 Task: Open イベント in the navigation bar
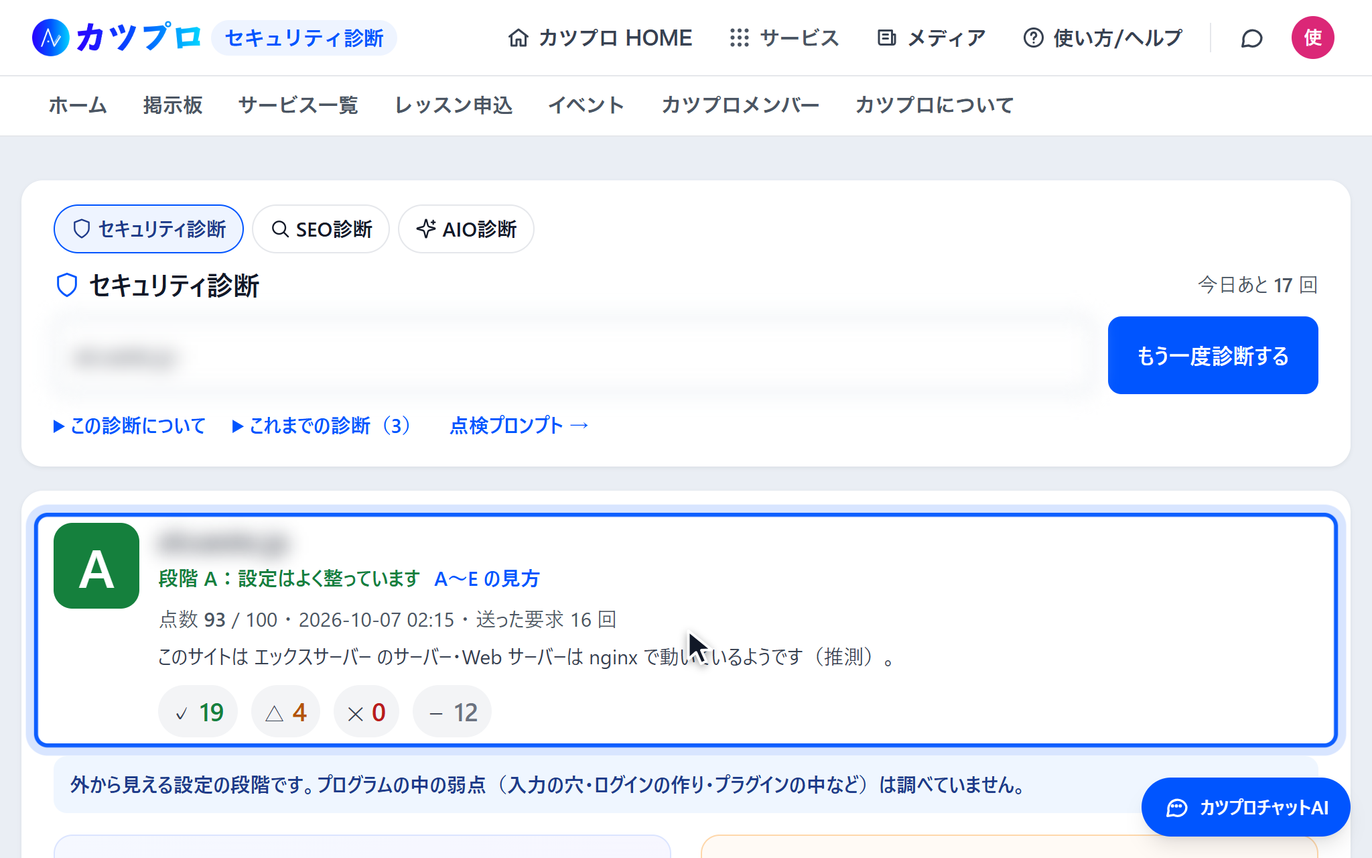click(586, 105)
